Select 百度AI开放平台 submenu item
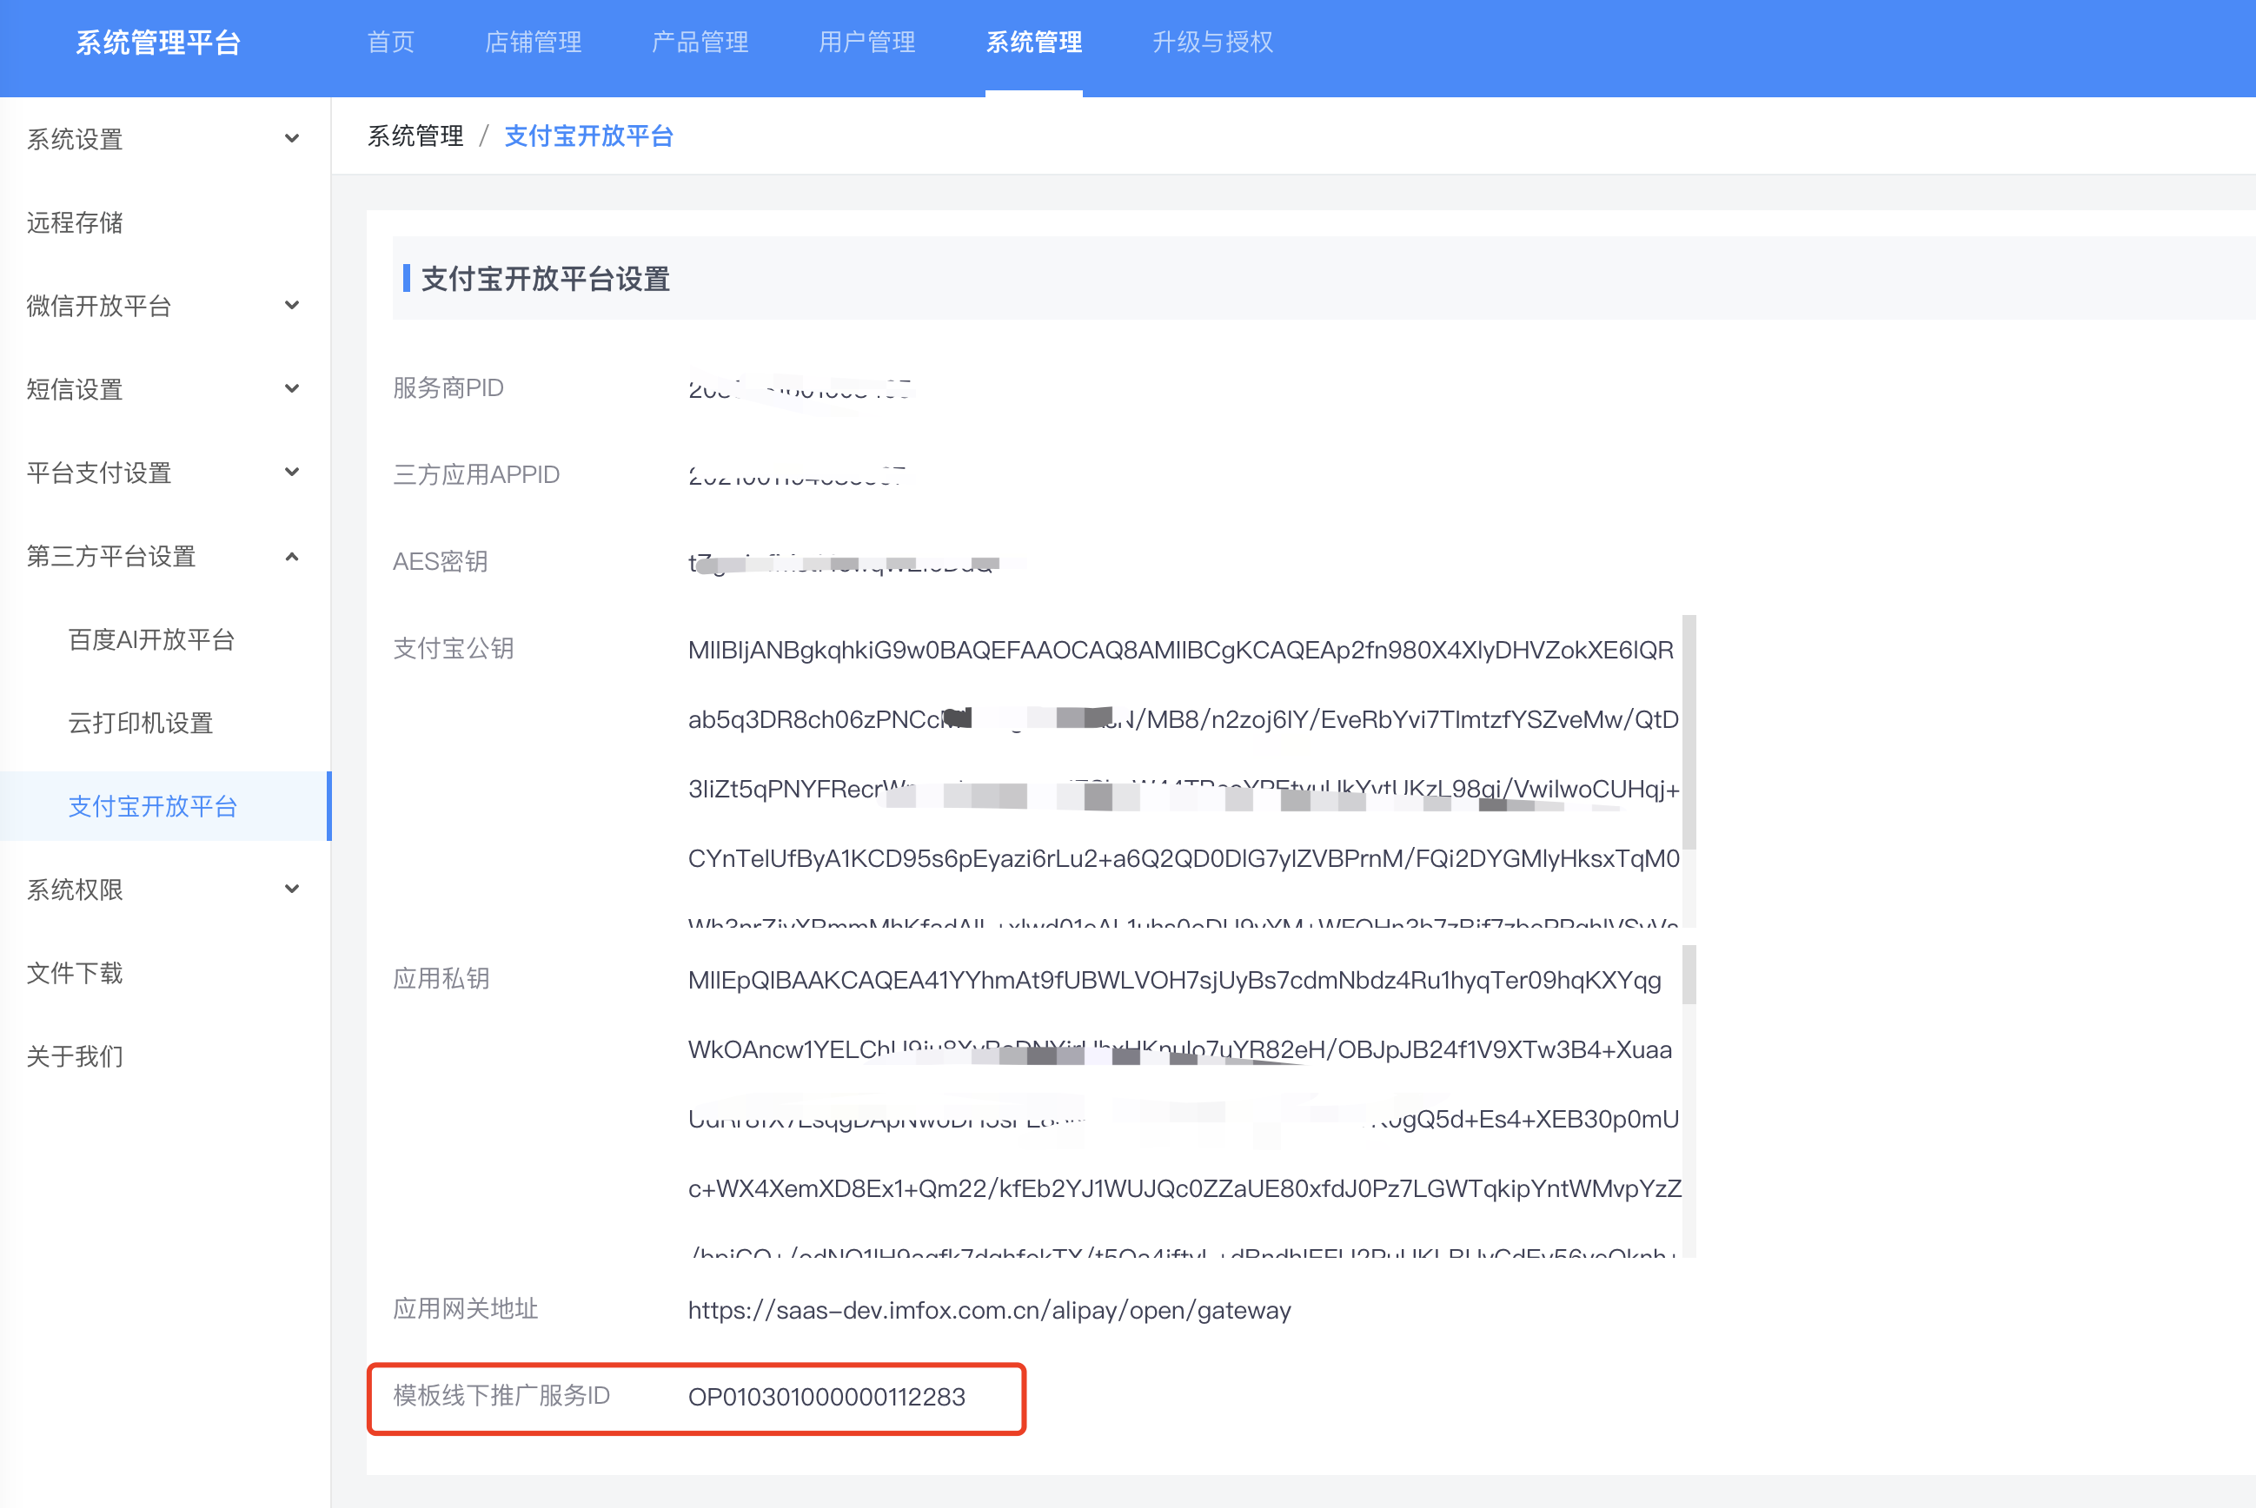 pos(151,639)
